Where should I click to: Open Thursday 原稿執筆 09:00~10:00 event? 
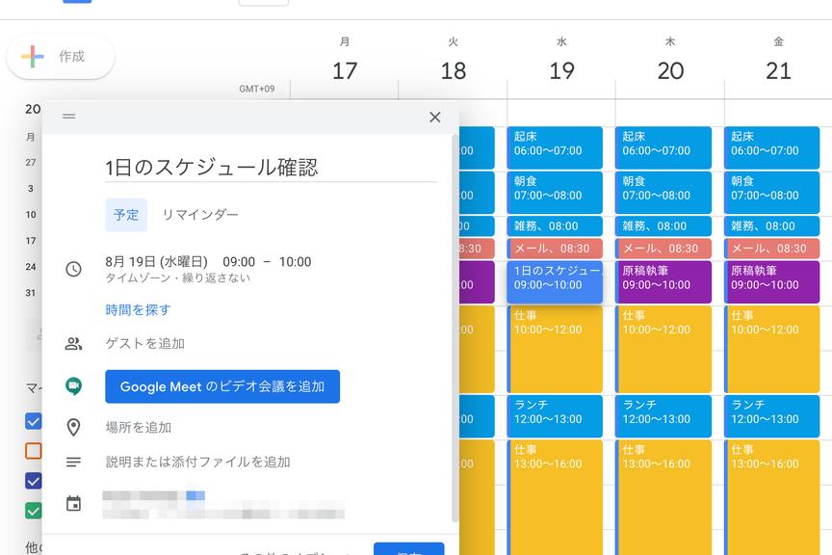tap(663, 282)
